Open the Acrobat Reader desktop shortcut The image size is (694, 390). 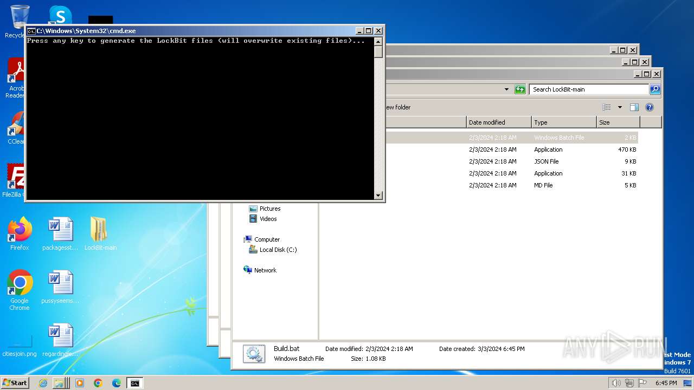[x=15, y=79]
